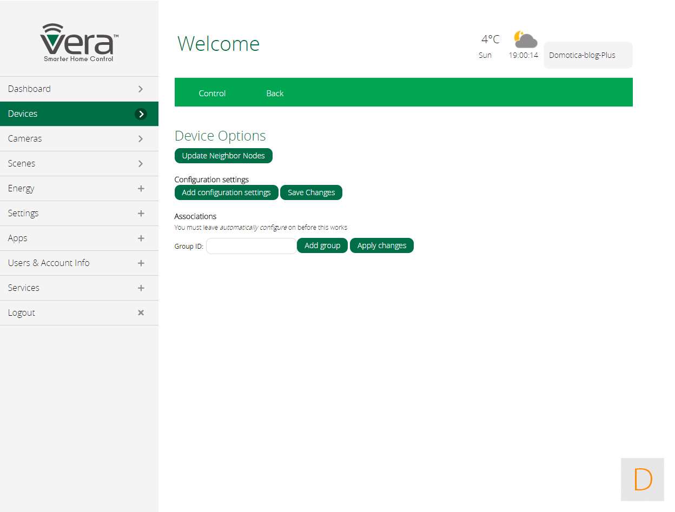Expand the Energy section with plus icon
Image resolution: width=675 pixels, height=512 pixels.
[x=141, y=189]
